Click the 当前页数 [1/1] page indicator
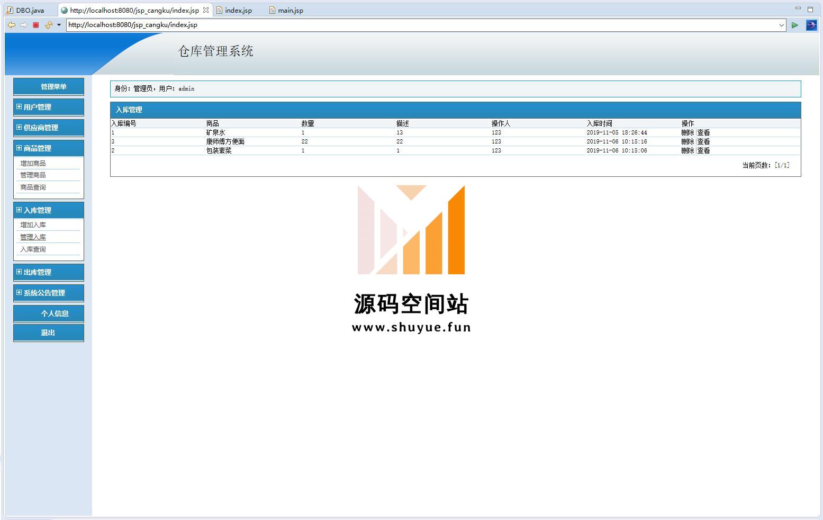The height and width of the screenshot is (520, 823). (x=766, y=165)
